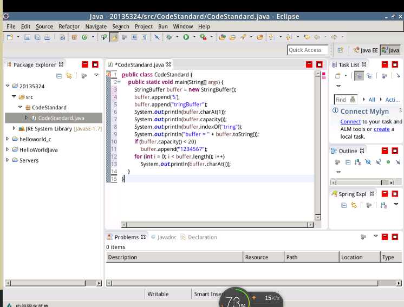The height and width of the screenshot is (307, 404).
Task: Select CodeStandard.java in Package Explorer
Action: pyautogui.click(x=54, y=118)
